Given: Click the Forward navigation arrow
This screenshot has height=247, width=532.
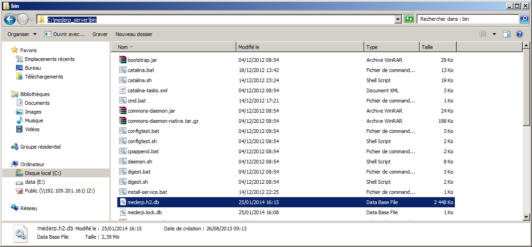Looking at the screenshot, I should point(22,19).
